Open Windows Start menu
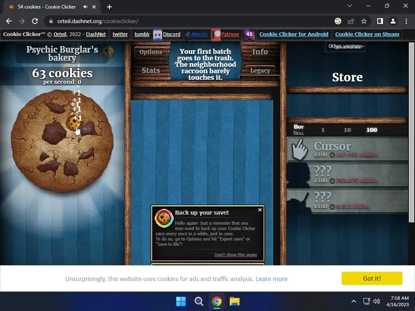 pyautogui.click(x=181, y=301)
